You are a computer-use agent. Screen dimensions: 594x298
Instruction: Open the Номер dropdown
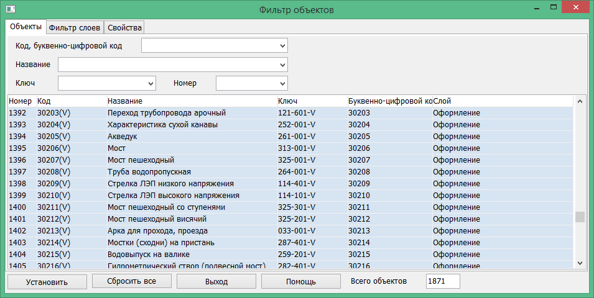[282, 83]
